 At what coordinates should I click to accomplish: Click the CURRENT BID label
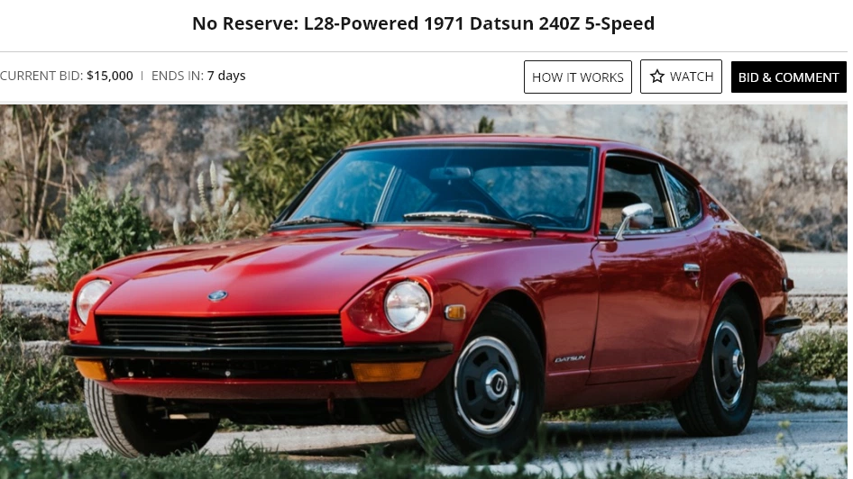click(x=41, y=76)
